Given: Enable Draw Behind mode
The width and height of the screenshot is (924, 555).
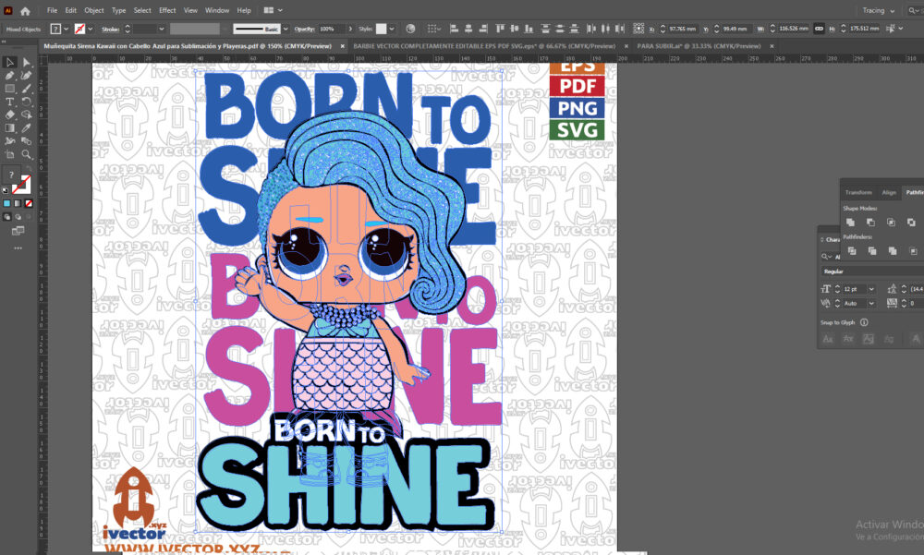Looking at the screenshot, I should pos(18,217).
